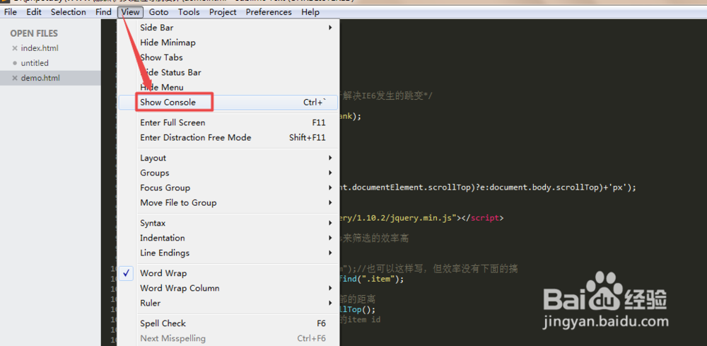Expand the Indentation submenu
The width and height of the screenshot is (707, 346).
(228, 238)
